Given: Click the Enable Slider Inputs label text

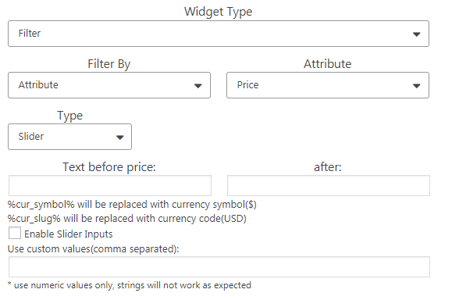Looking at the screenshot, I should tap(69, 234).
